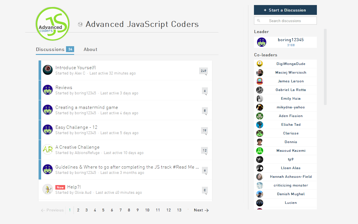Viewport: 358px width, 224px height.
Task: Click the Advanced JS Coders group logo
Action: click(x=53, y=24)
